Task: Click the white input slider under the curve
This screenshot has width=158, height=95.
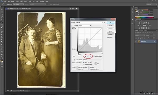Action: pos(102,53)
